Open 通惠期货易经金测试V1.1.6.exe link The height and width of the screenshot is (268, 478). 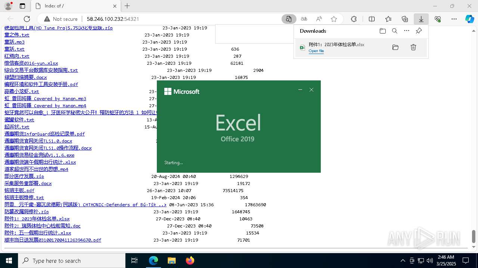[40, 155]
